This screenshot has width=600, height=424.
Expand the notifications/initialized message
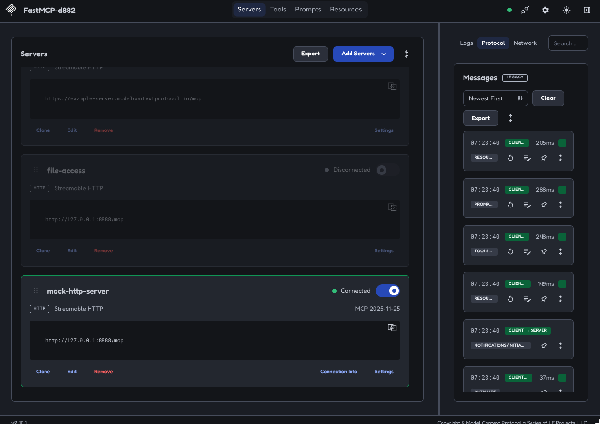click(560, 346)
